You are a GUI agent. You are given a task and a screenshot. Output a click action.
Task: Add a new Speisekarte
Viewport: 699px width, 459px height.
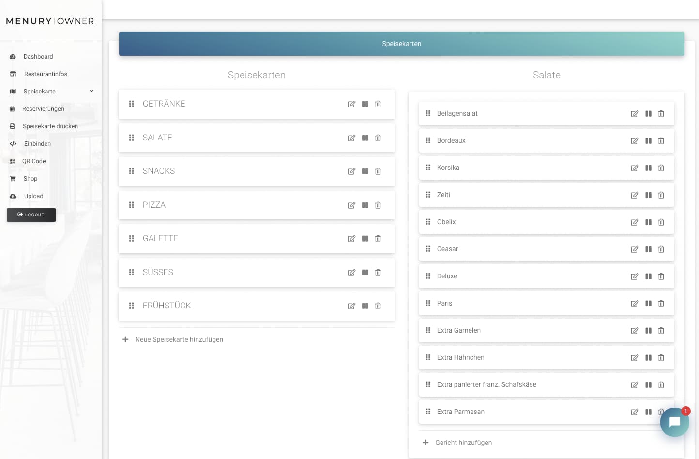coord(179,339)
